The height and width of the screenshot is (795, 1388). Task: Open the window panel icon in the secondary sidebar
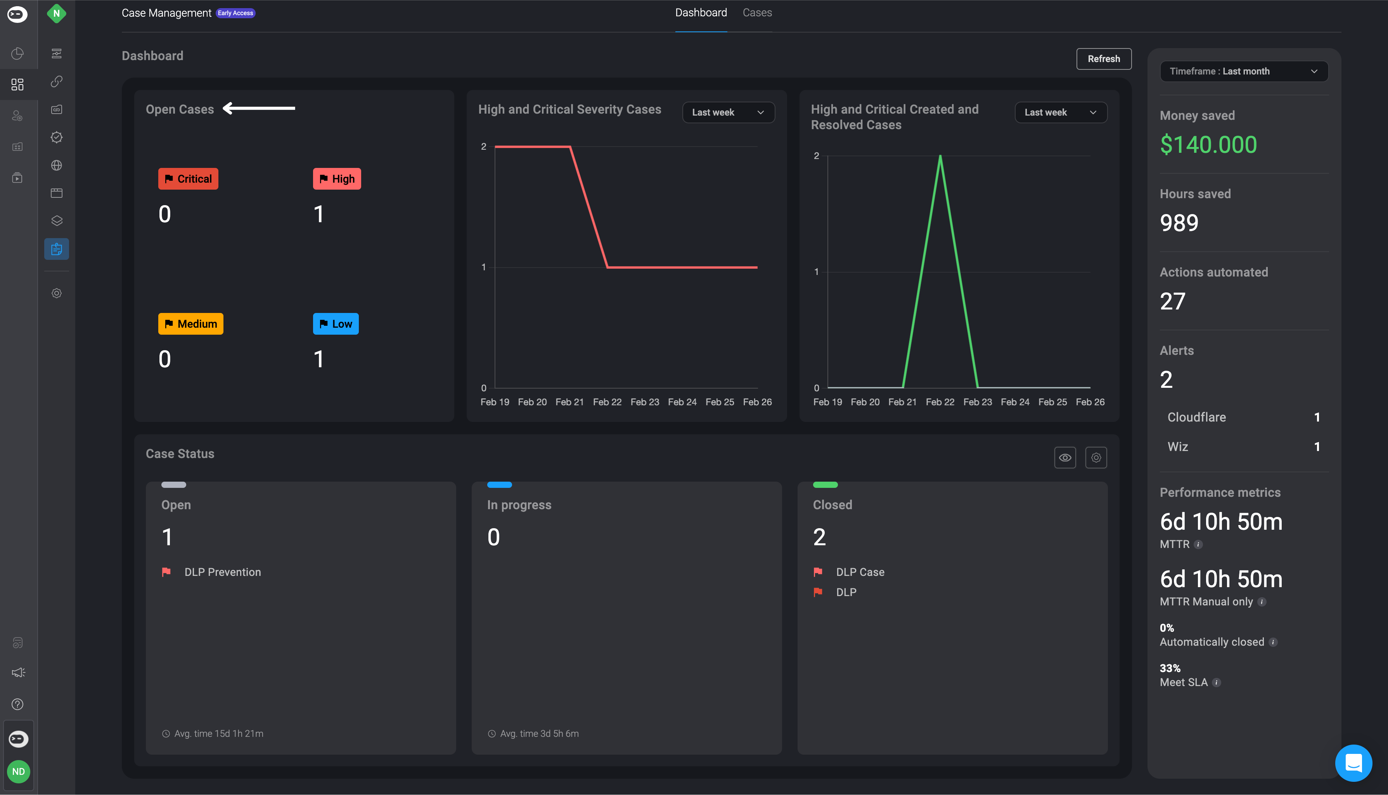(x=56, y=193)
